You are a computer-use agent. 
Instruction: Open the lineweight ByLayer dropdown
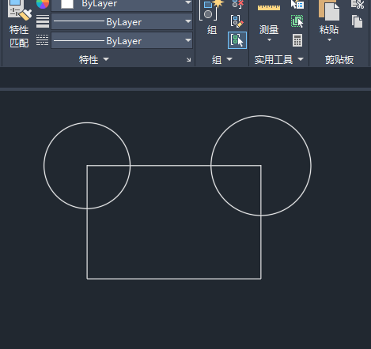(122, 21)
